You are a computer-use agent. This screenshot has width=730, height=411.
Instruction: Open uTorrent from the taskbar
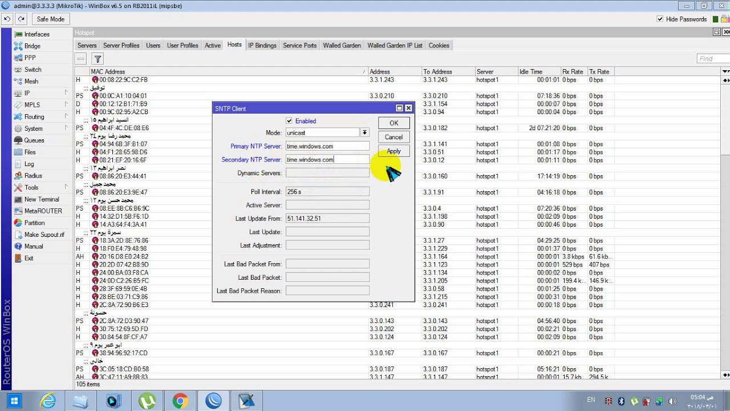coord(147,401)
